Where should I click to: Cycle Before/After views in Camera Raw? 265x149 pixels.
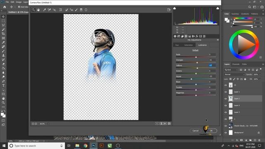click(x=157, y=124)
